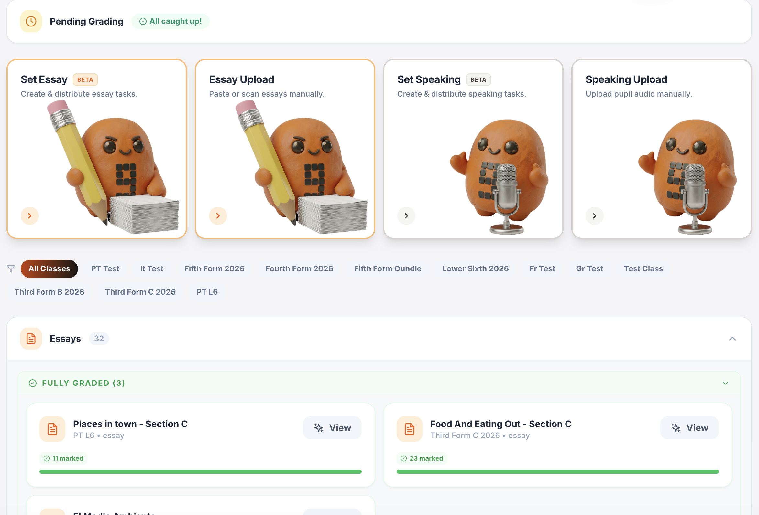Filter by Fourth Form 2026 class
This screenshot has height=515, width=759.
(x=299, y=269)
